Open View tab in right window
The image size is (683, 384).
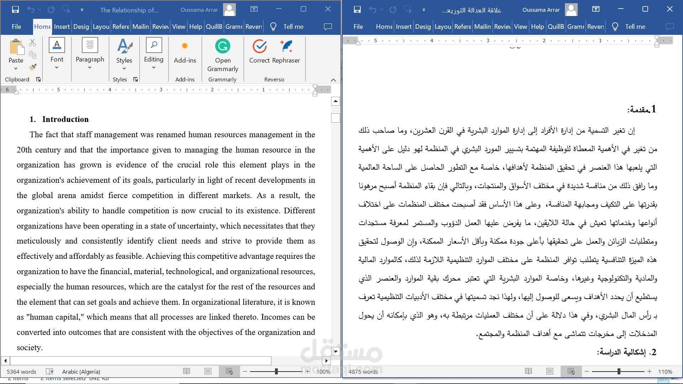pos(520,27)
